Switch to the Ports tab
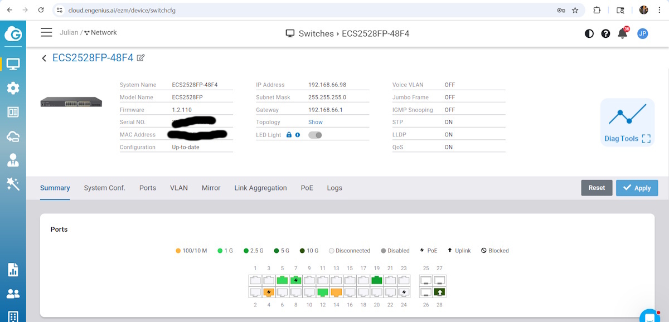Screen dimensions: 669x322 click(148, 188)
